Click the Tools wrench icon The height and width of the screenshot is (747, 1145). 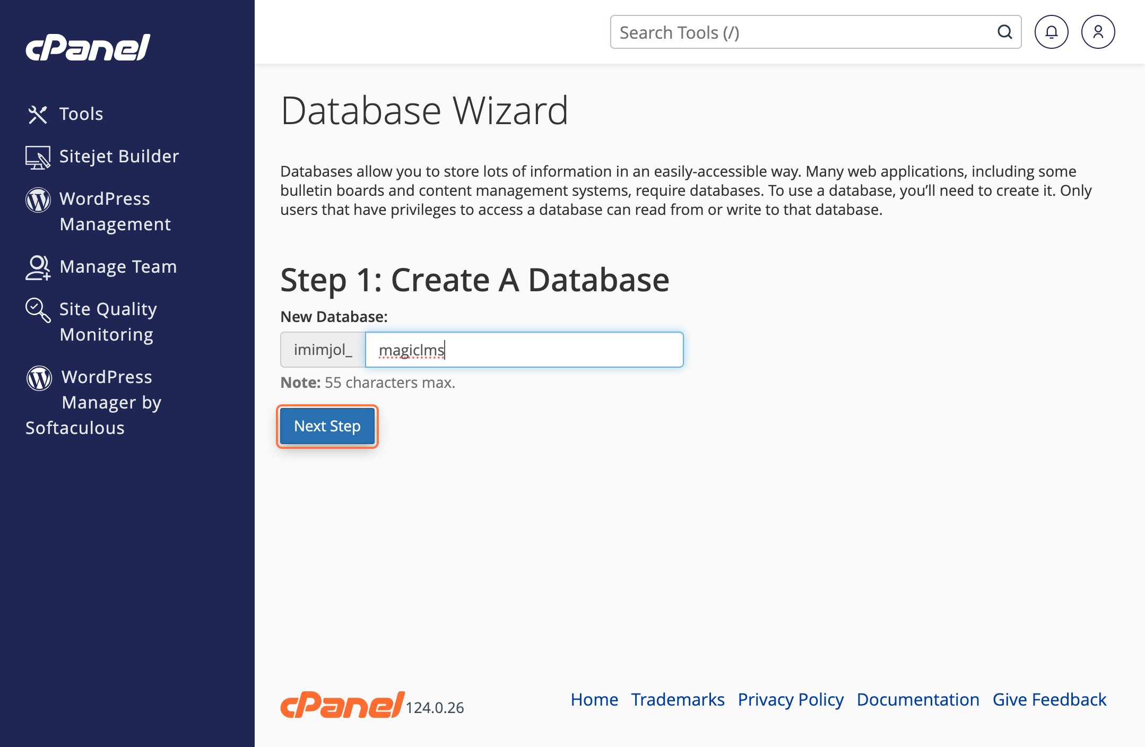click(x=38, y=115)
